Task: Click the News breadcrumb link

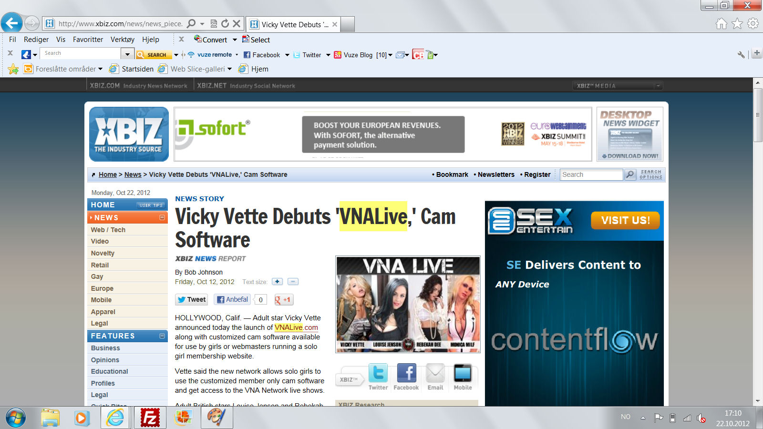Action: [x=133, y=174]
